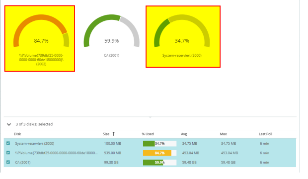The width and height of the screenshot is (308, 179).
Task: Click the 100.00 MB size value
Action: click(113, 143)
